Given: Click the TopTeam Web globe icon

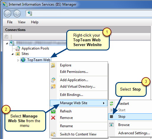Looking at the screenshot, I should pyautogui.click(x=23, y=60).
